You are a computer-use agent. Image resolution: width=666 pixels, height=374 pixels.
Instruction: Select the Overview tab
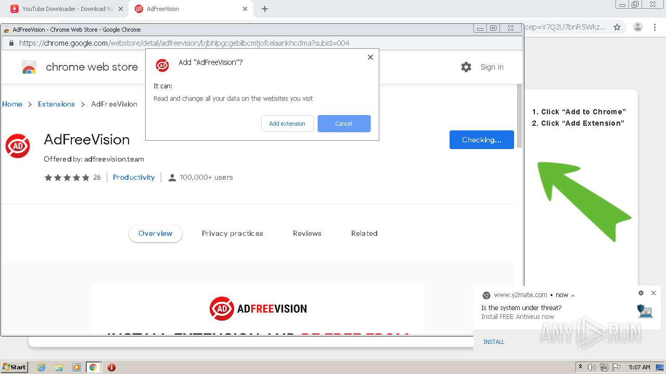[156, 233]
